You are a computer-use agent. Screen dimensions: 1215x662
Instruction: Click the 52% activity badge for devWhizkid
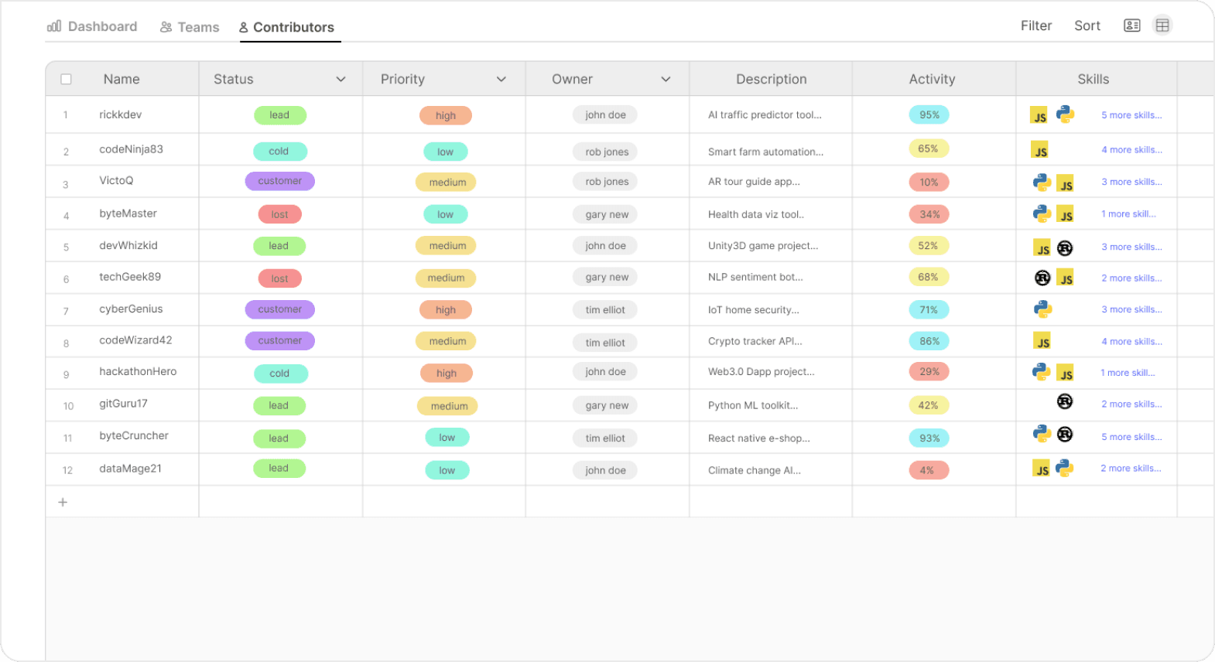coord(928,246)
